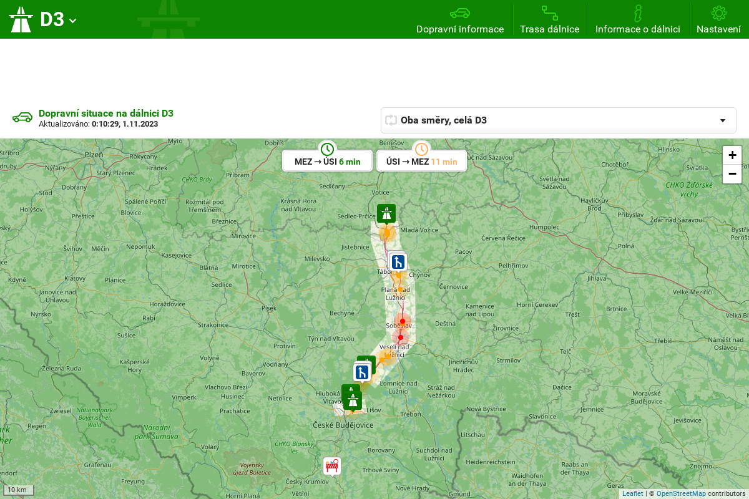749x499 pixels.
Task: Zoom in on the map
Action: click(732, 155)
